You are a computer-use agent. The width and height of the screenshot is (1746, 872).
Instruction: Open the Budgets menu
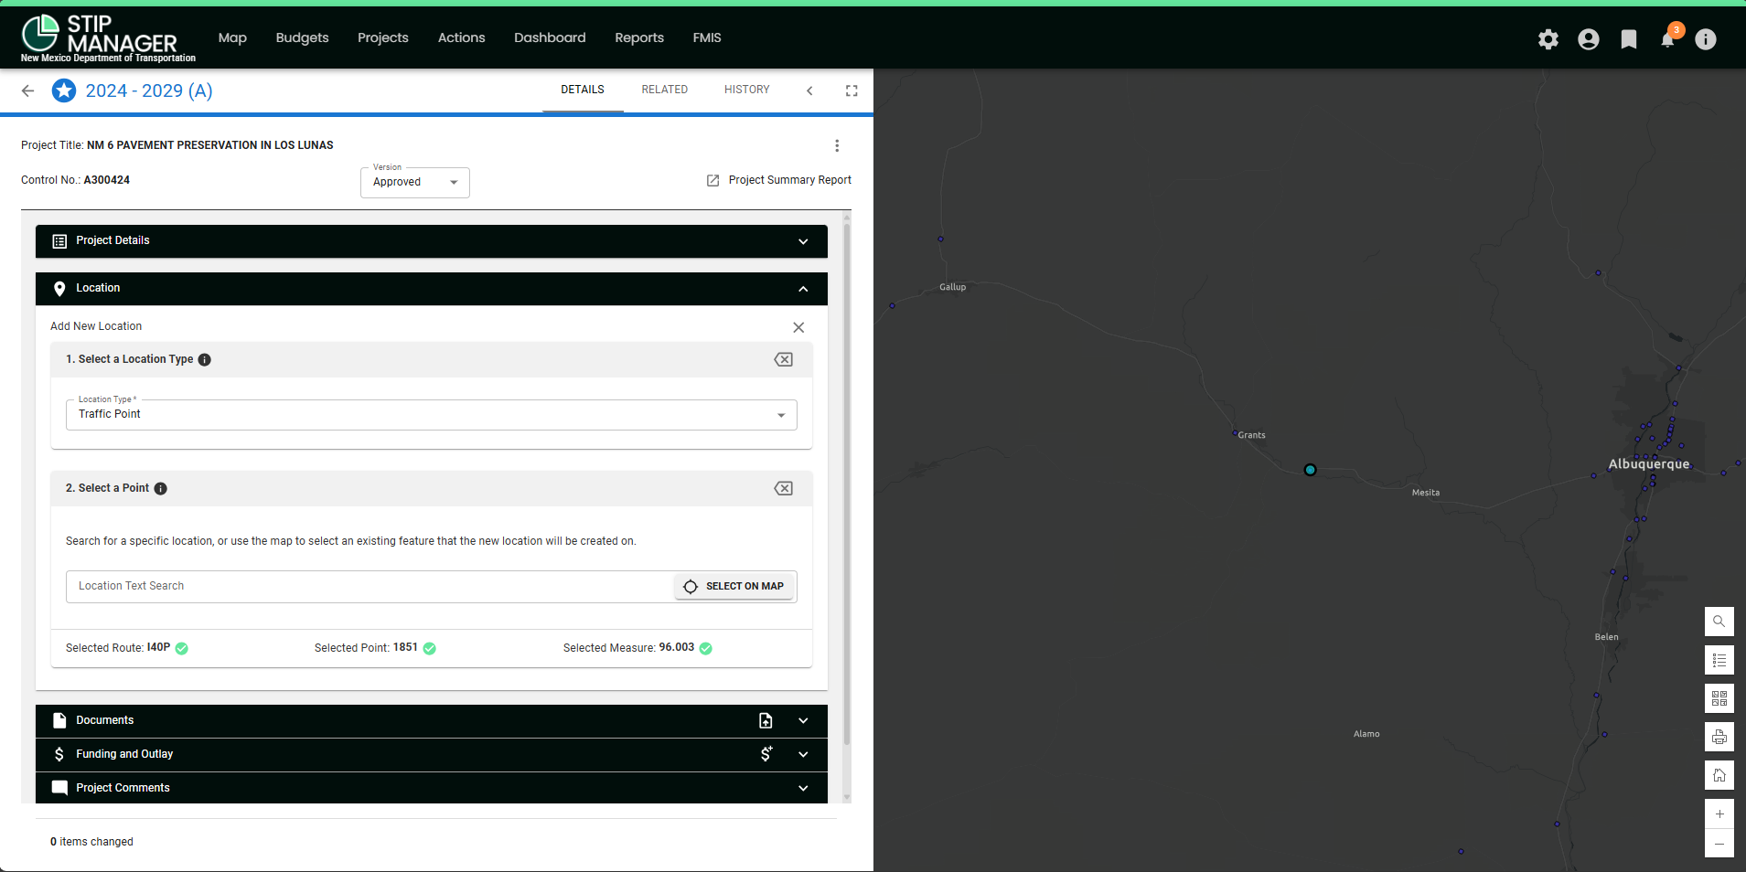(x=302, y=37)
